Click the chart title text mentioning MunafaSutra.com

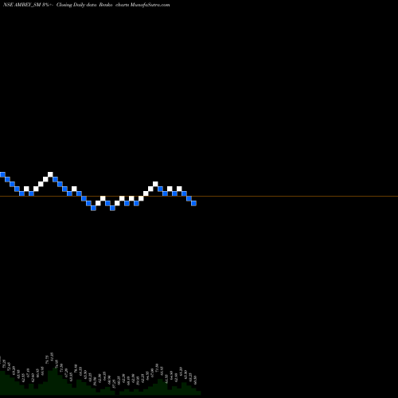86,5
